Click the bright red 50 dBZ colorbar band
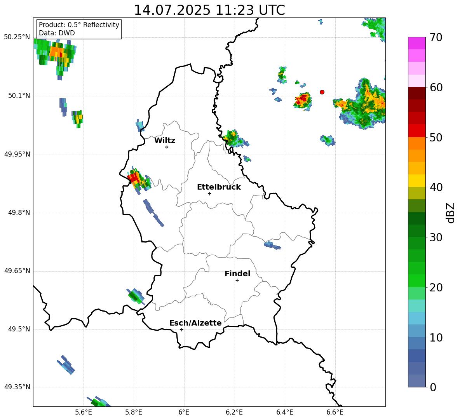This screenshot has width=460, height=420. [416, 131]
